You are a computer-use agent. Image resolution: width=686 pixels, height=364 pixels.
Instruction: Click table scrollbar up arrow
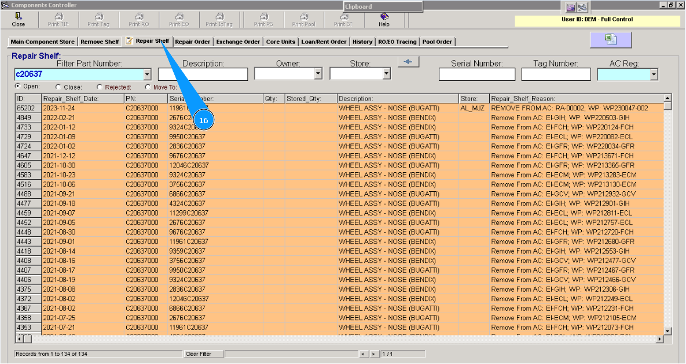(667, 98)
